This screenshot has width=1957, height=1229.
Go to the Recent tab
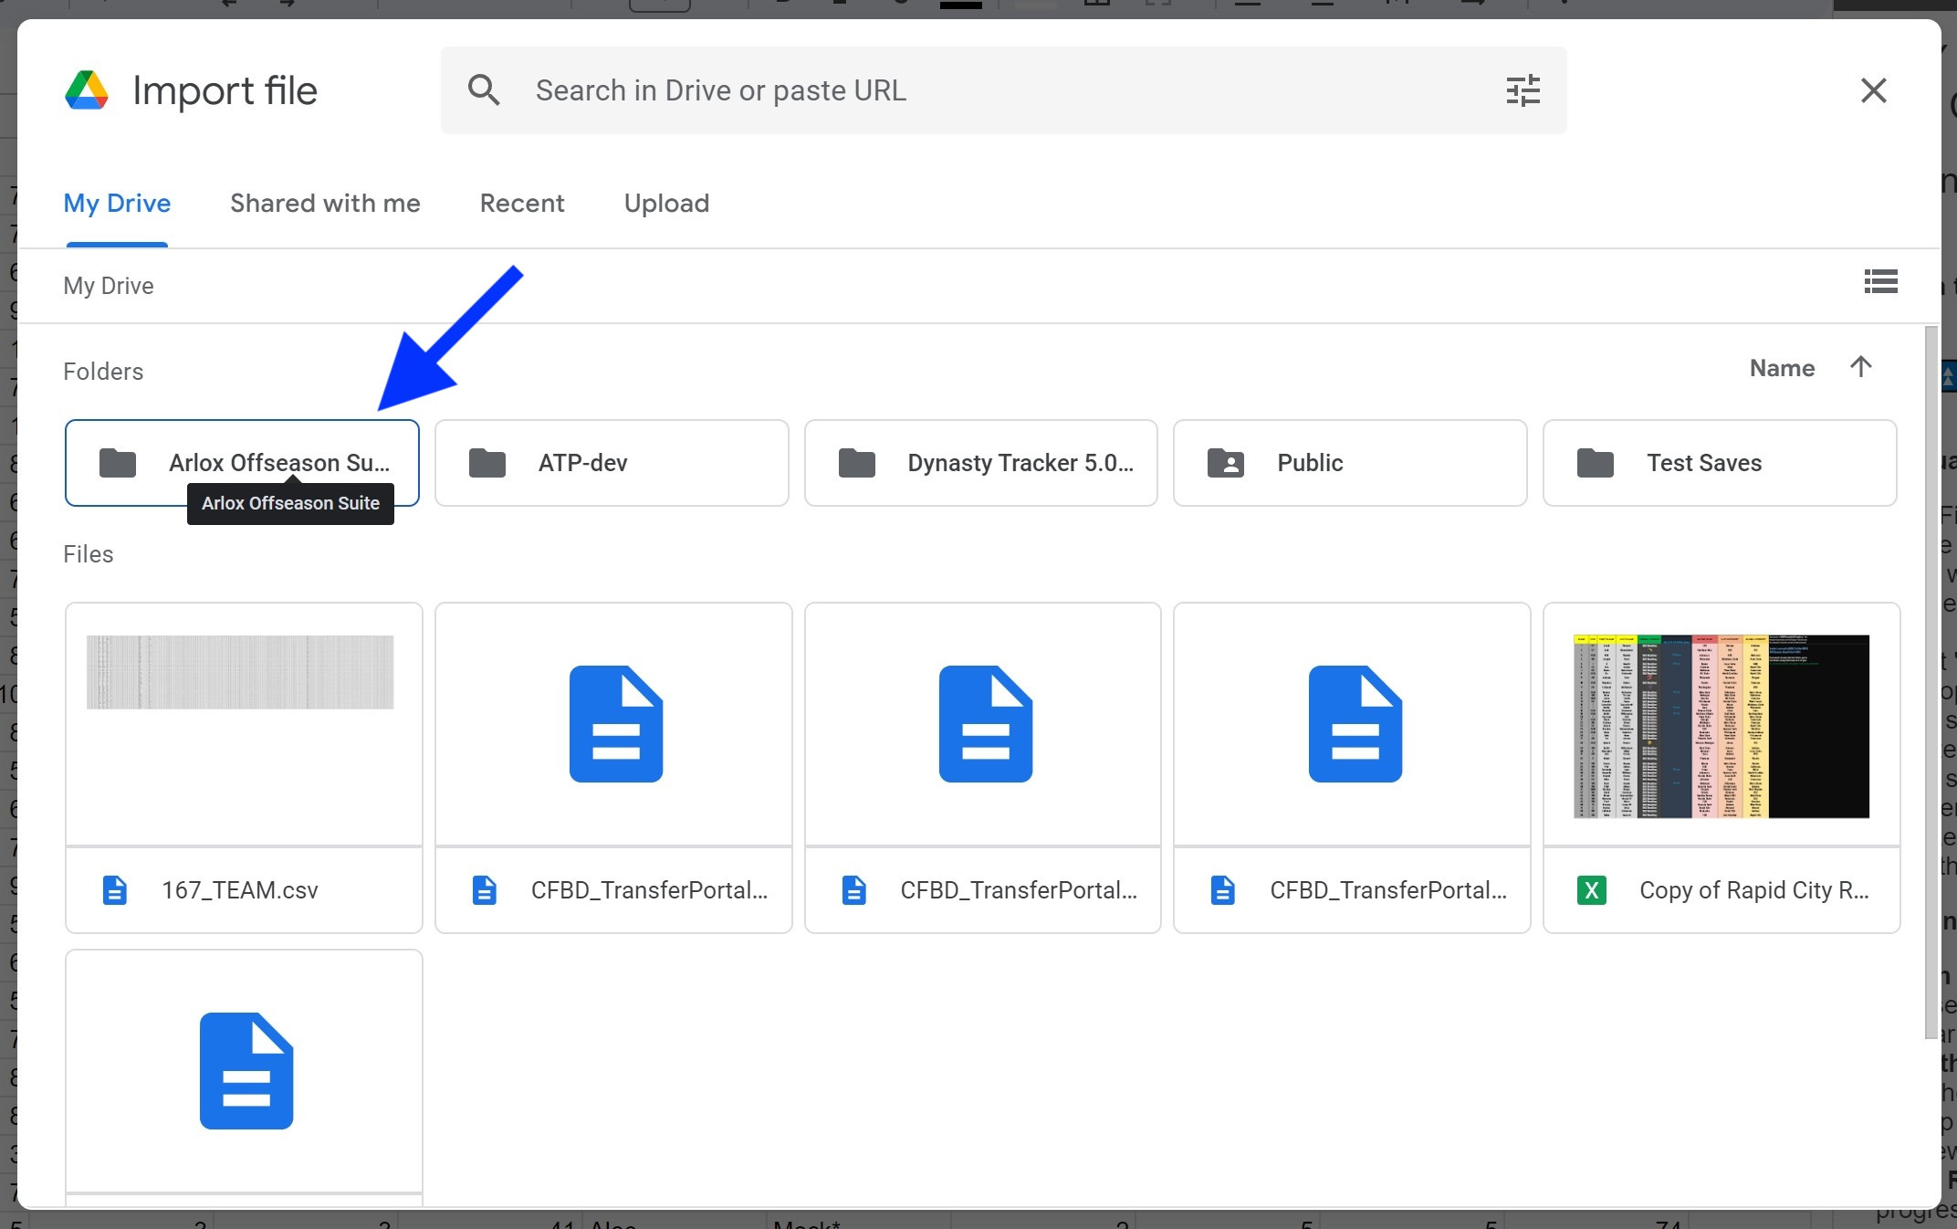tap(522, 203)
